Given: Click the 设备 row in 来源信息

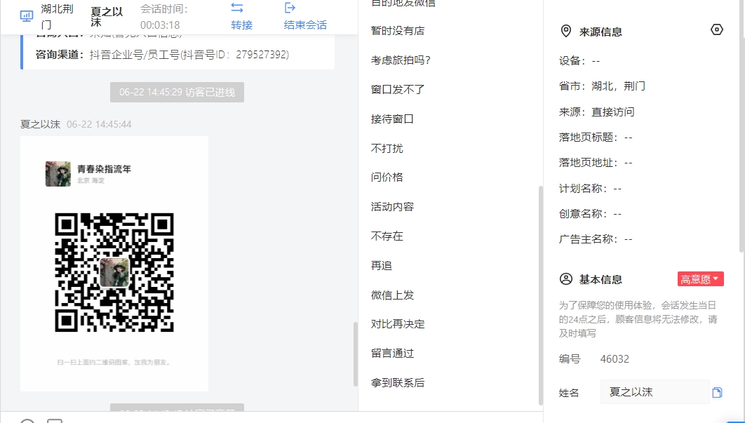Looking at the screenshot, I should click(x=579, y=61).
